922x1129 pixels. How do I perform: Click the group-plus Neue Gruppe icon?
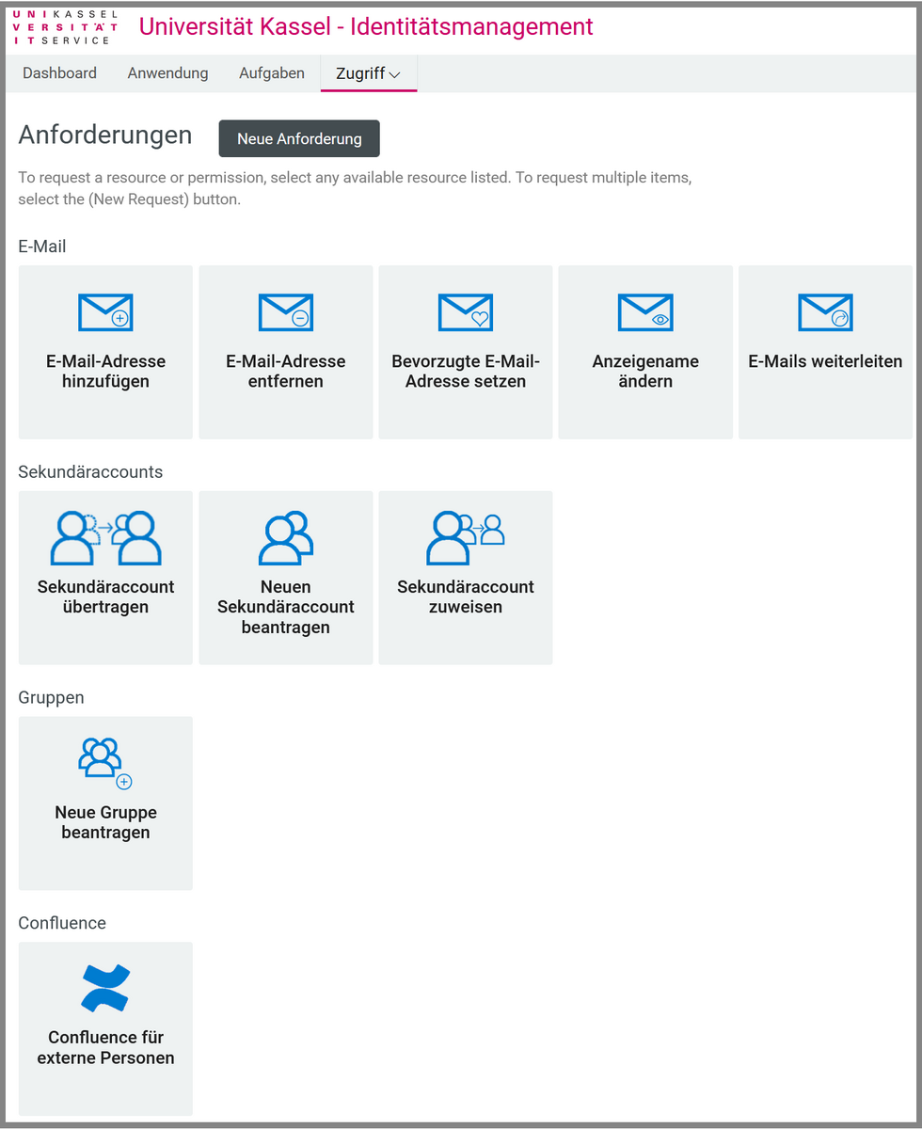click(x=105, y=763)
